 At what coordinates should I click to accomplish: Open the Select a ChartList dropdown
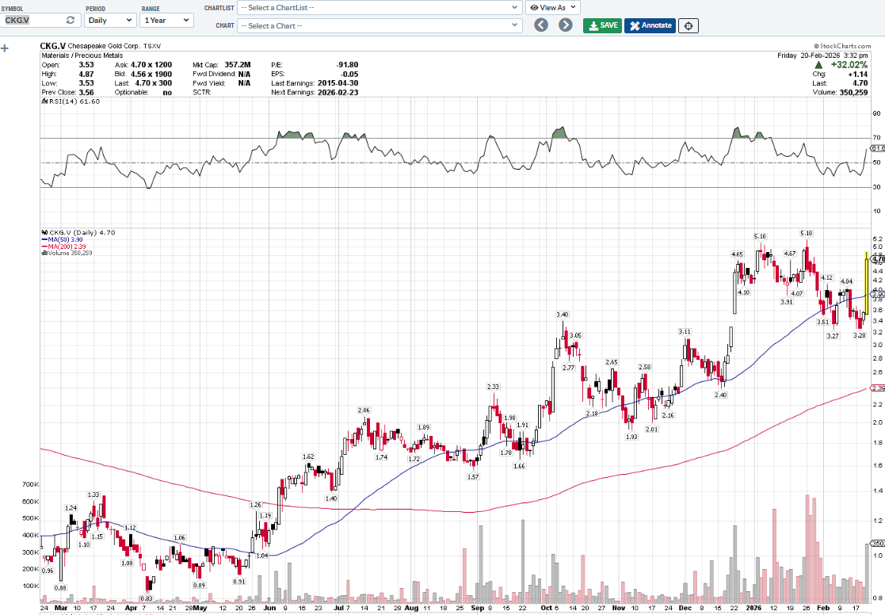377,7
